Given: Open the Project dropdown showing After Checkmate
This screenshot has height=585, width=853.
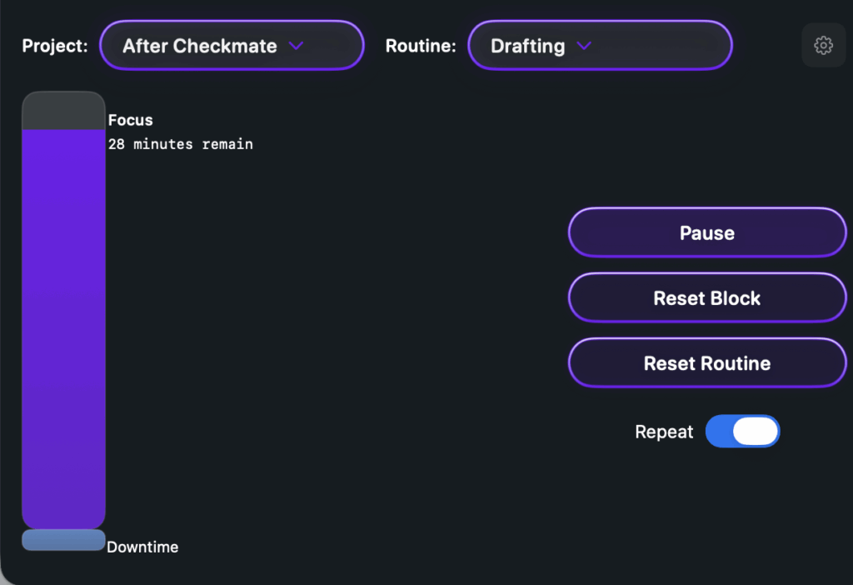Looking at the screenshot, I should click(232, 46).
